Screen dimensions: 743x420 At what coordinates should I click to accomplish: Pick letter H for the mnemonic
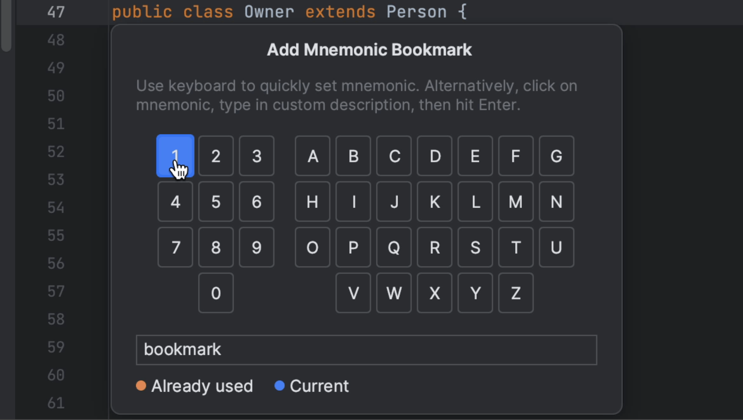point(312,202)
